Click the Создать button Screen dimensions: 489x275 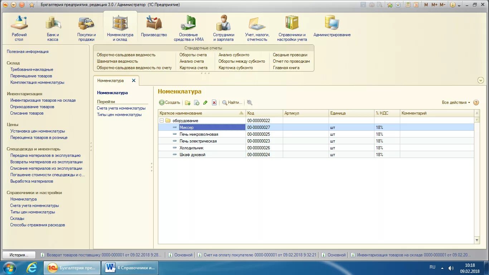(x=170, y=102)
